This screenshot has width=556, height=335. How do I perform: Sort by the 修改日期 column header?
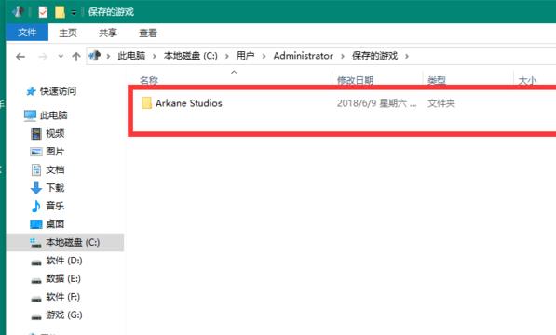[355, 80]
